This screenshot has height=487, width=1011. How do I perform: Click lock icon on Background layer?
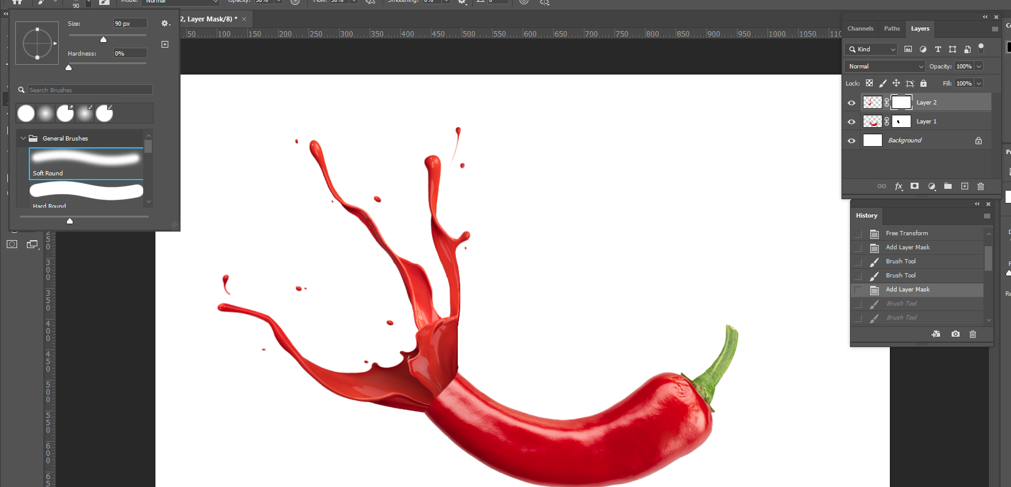click(x=979, y=141)
